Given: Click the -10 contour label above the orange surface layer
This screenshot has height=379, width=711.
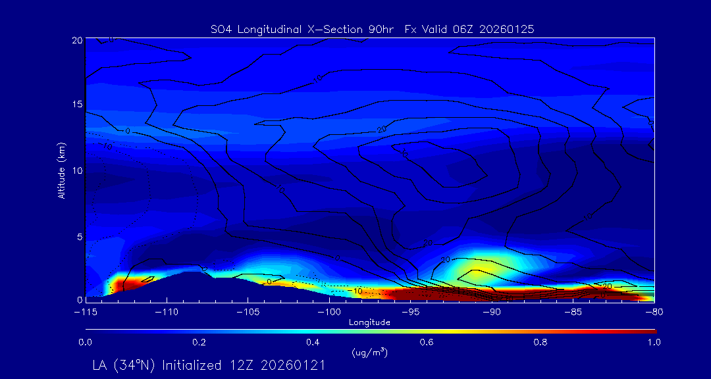Looking at the screenshot, I should [x=357, y=291].
